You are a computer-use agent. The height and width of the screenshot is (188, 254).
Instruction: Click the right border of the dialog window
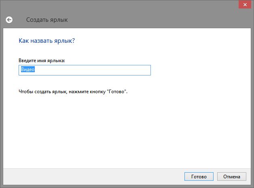(252, 101)
